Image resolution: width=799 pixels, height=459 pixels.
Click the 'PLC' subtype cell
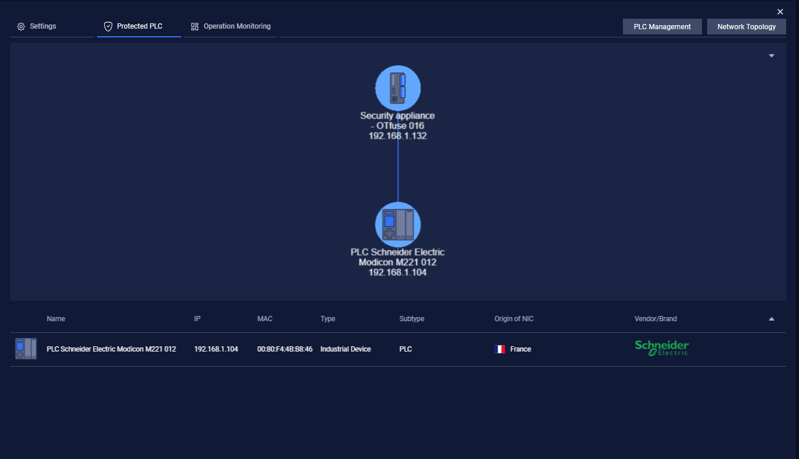405,349
